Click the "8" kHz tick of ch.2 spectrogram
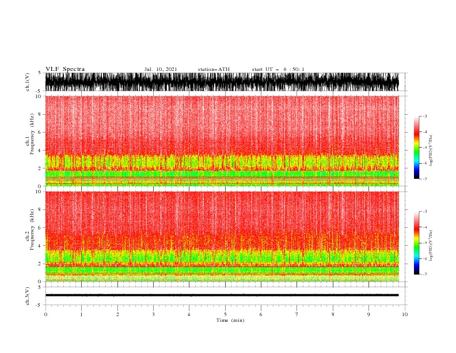The image size is (456, 353). pos(40,210)
